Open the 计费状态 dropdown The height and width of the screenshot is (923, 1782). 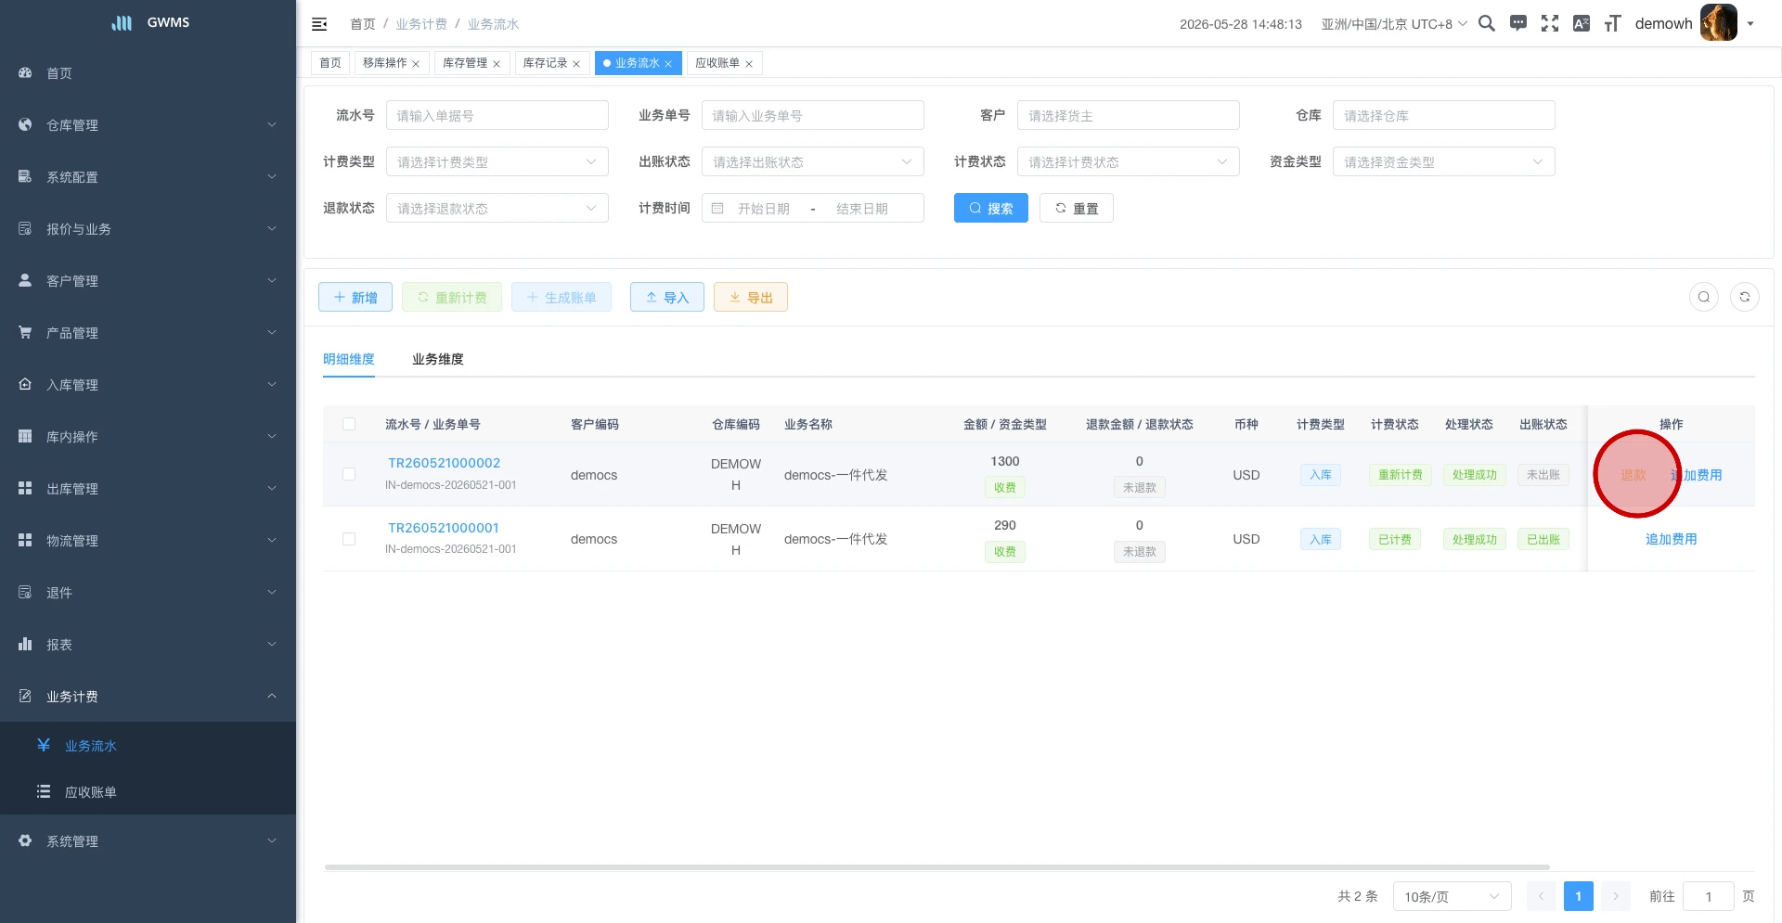pyautogui.click(x=1129, y=161)
